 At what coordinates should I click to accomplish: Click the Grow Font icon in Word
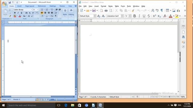tap(29, 16)
